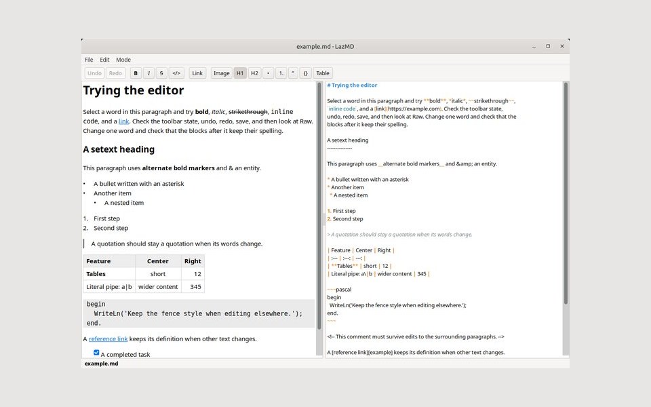Open the 'reference link' hyperlink in the preview
This screenshot has height=407, width=651.
pyautogui.click(x=108, y=339)
